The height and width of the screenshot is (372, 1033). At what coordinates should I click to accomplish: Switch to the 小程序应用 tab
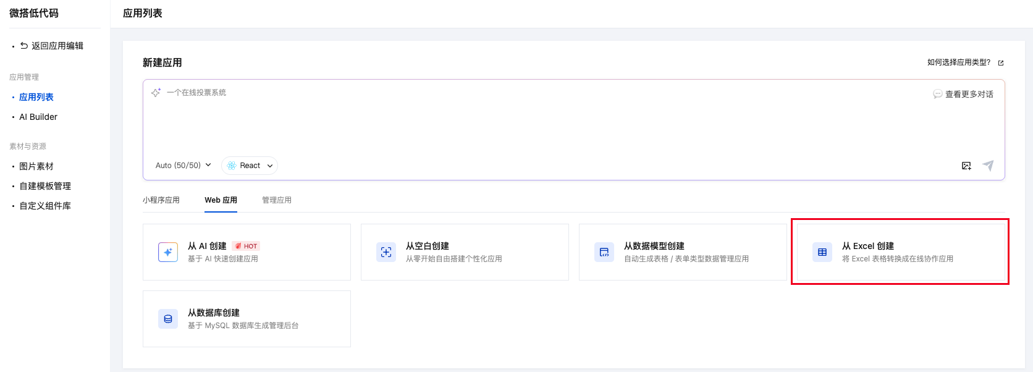coord(161,200)
